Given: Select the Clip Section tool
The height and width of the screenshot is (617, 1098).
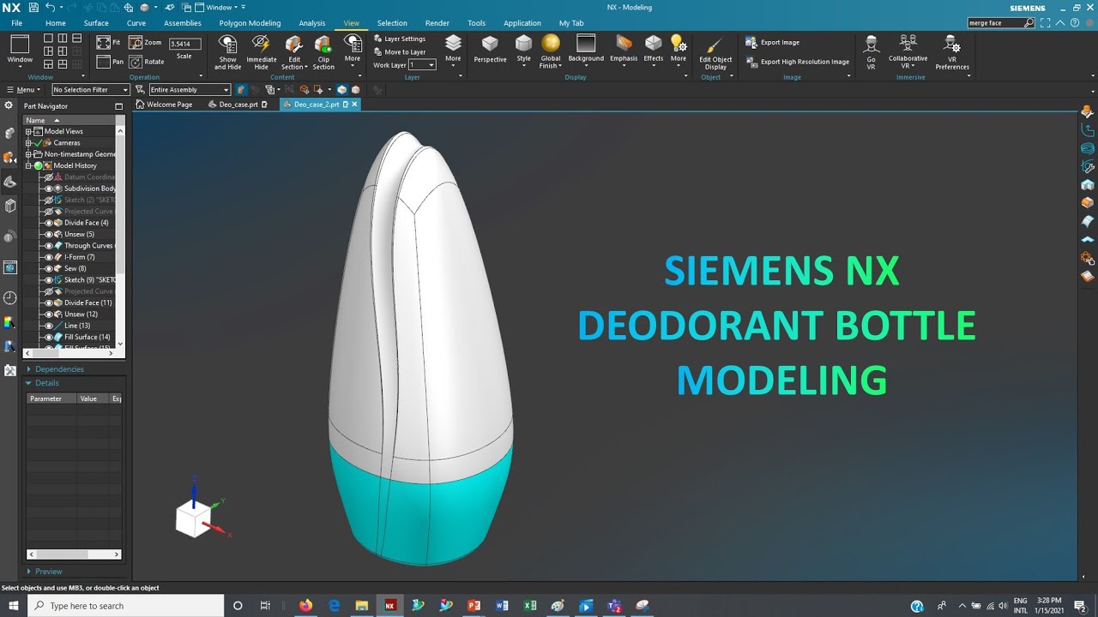Looking at the screenshot, I should point(323,52).
